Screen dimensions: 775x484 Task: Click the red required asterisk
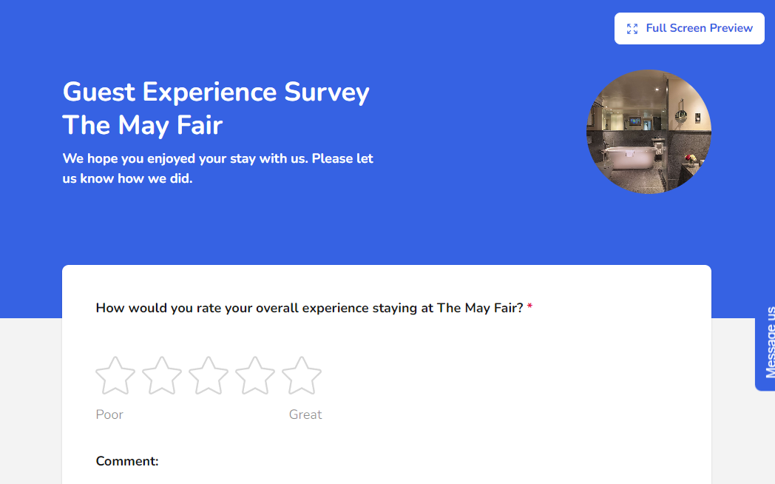coord(529,307)
